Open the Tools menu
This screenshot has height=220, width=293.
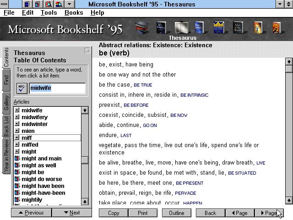pyautogui.click(x=49, y=12)
